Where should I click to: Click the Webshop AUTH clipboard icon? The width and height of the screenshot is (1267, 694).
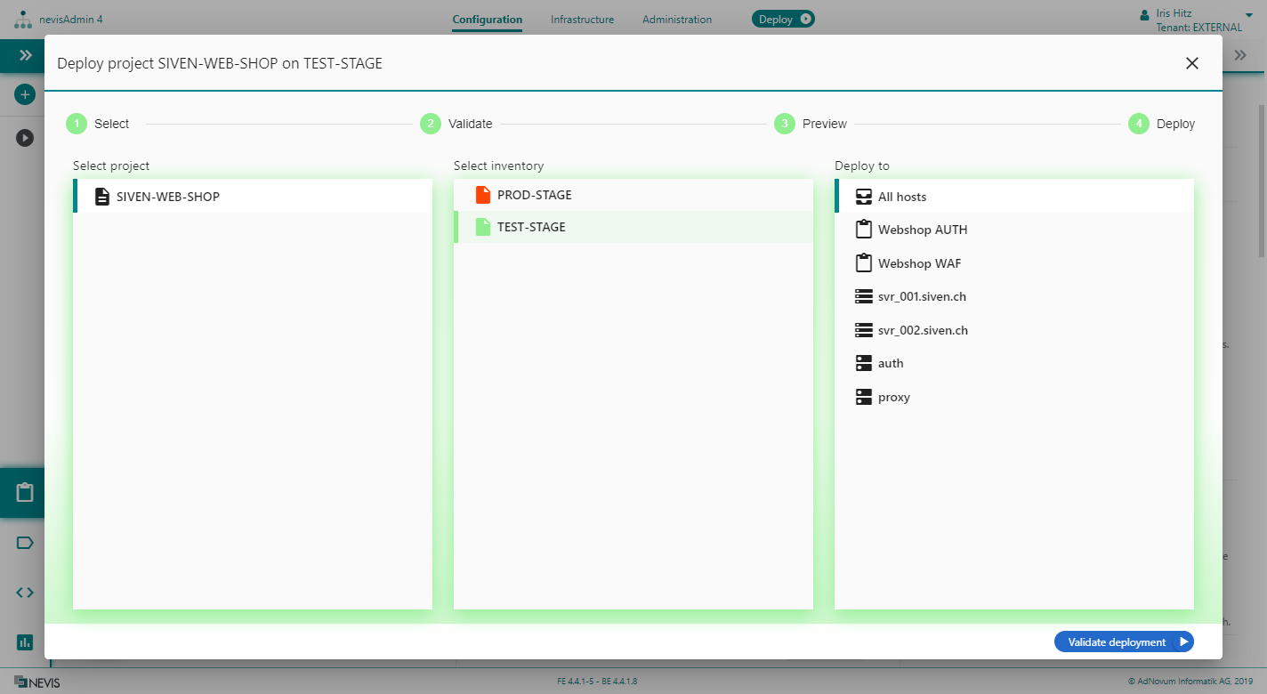click(863, 230)
